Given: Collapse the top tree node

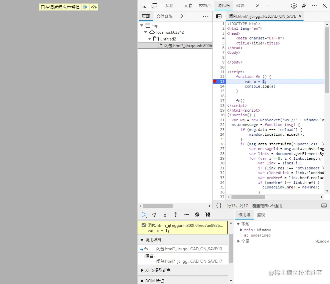Looking at the screenshot, I should [142, 25].
